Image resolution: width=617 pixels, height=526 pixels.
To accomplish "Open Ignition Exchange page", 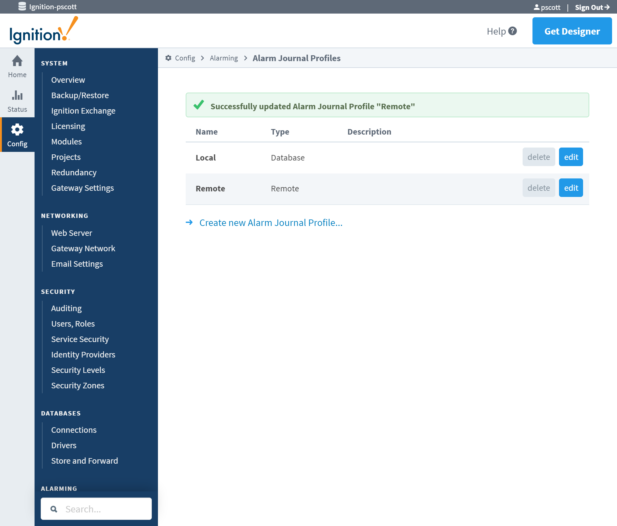I will coord(83,111).
